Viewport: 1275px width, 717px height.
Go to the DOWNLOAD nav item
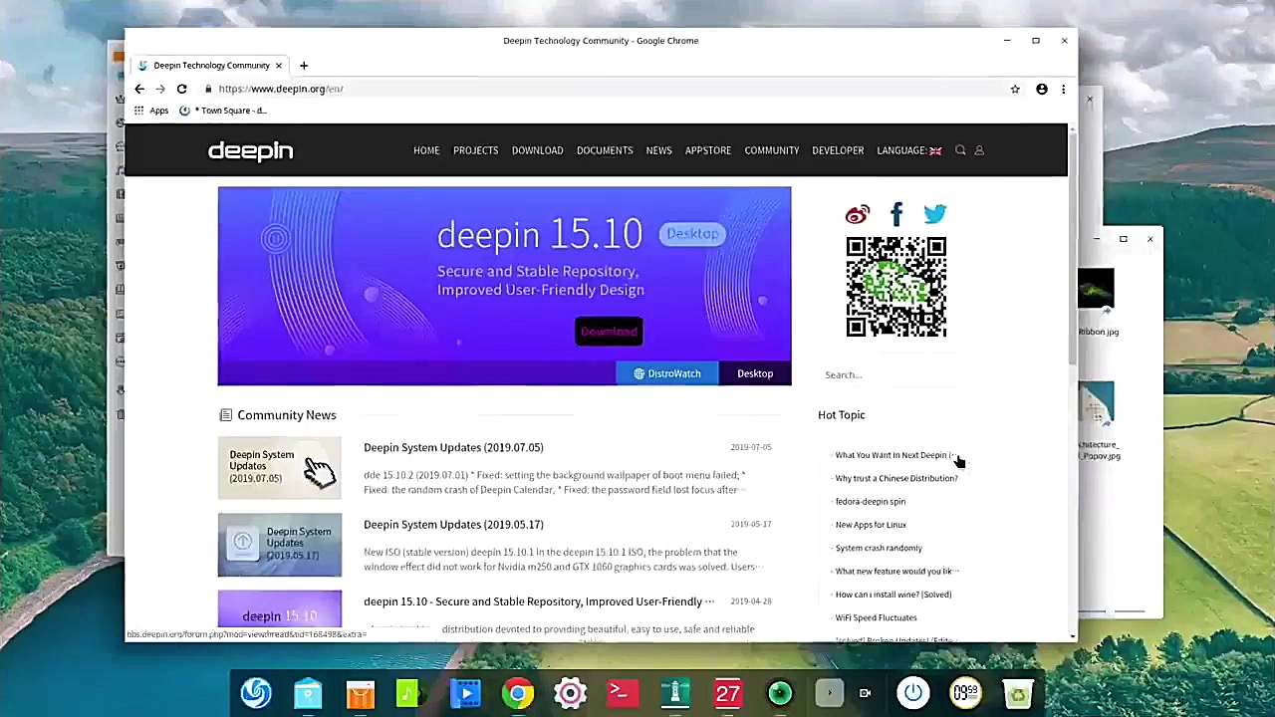(537, 150)
